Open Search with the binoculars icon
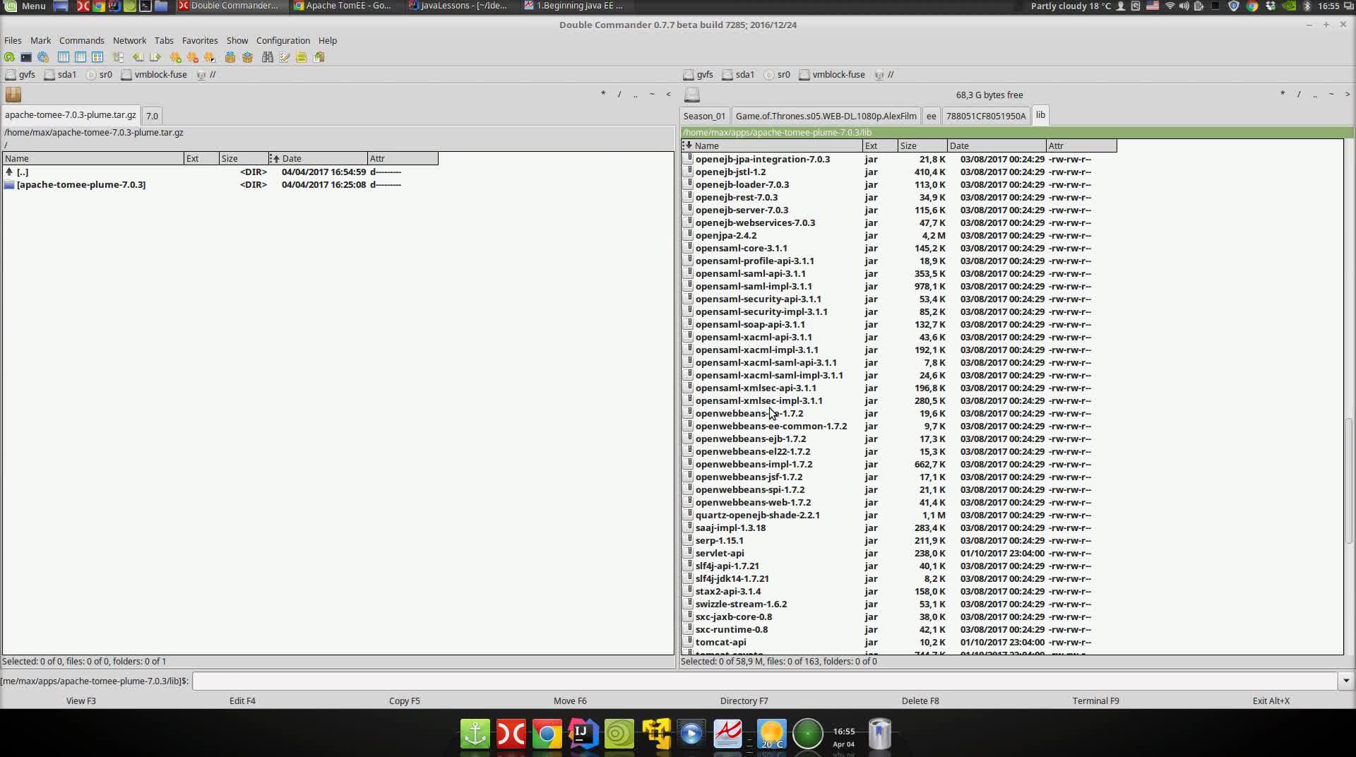This screenshot has height=757, width=1356. tap(268, 57)
